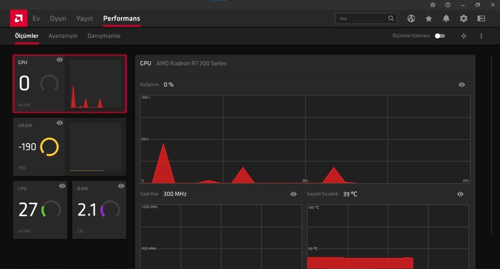Toggle Kullanım graph visibility eye

pyautogui.click(x=462, y=85)
